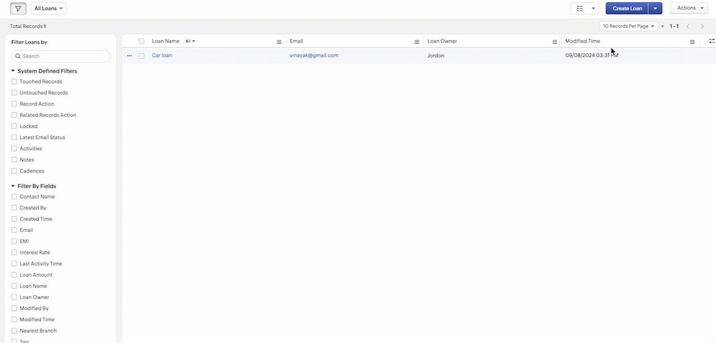This screenshot has width=716, height=343.
Task: Open the list view switcher icon
Action: 580,8
